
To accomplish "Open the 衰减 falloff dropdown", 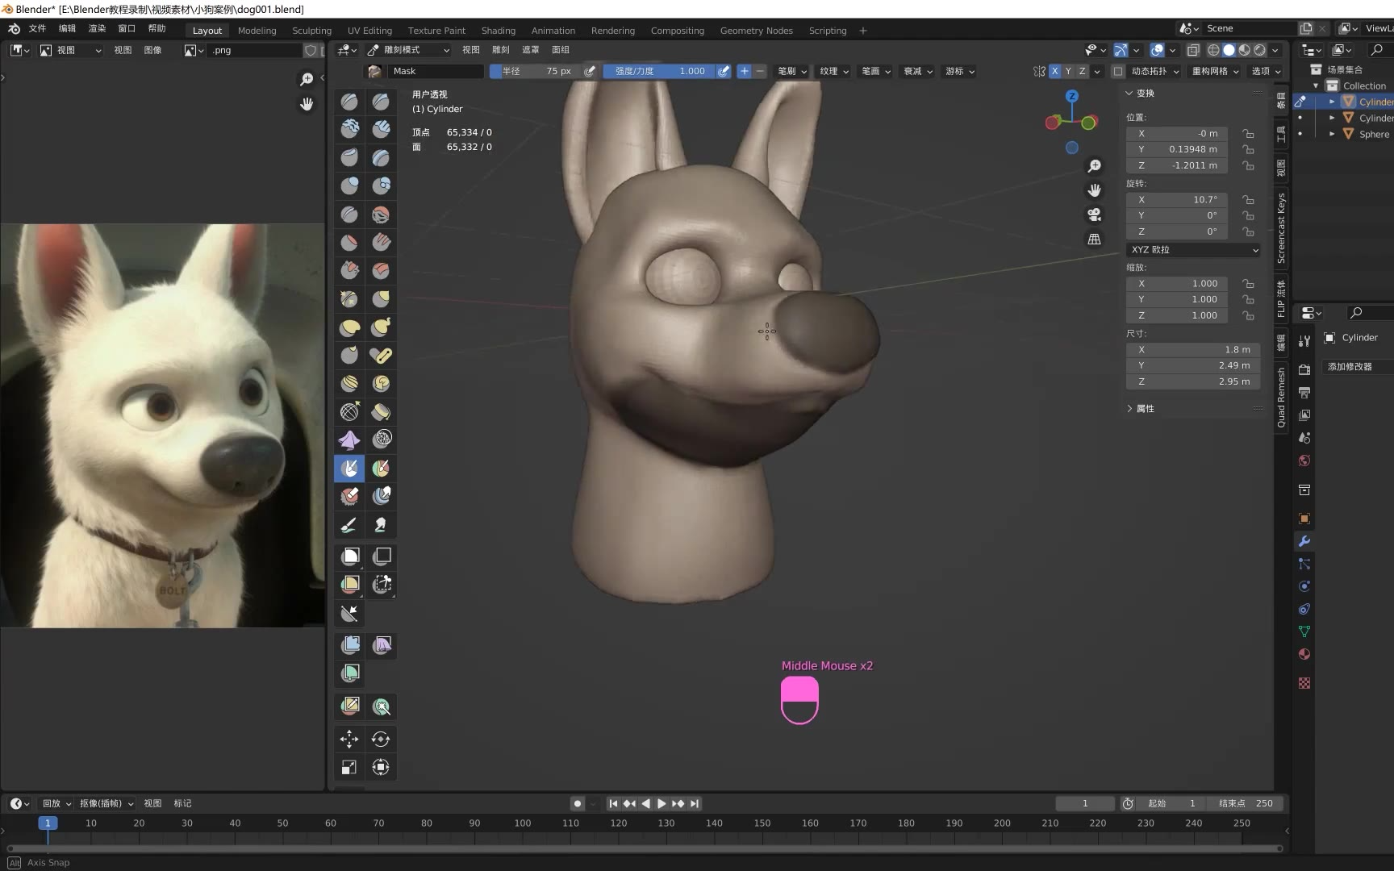I will (x=918, y=71).
